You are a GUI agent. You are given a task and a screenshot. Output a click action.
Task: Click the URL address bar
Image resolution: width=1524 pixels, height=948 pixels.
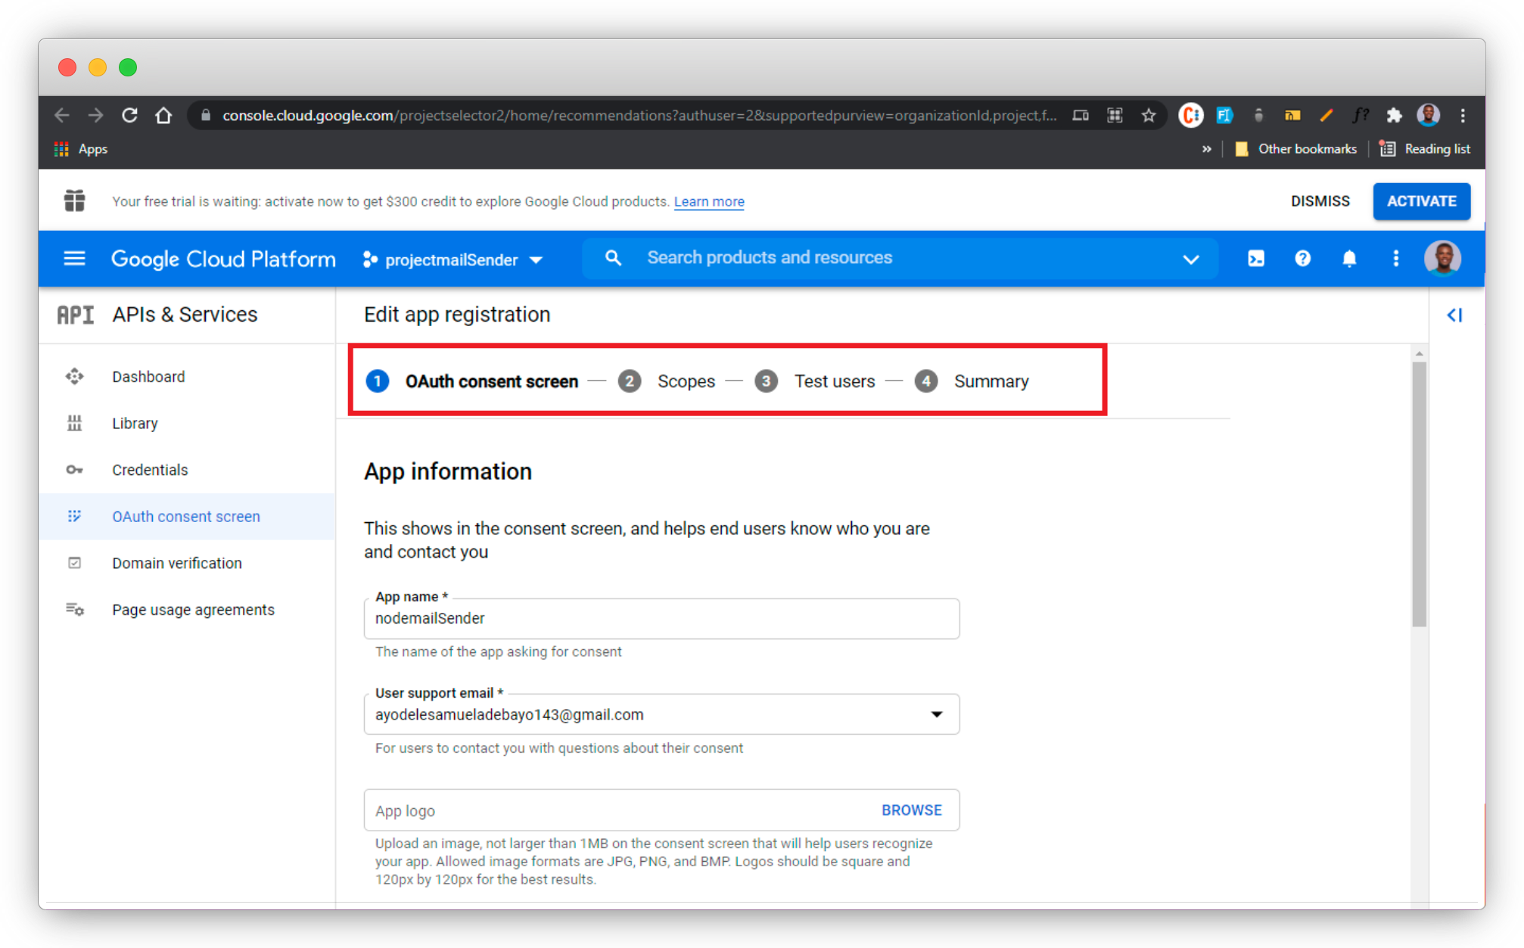pyautogui.click(x=638, y=115)
